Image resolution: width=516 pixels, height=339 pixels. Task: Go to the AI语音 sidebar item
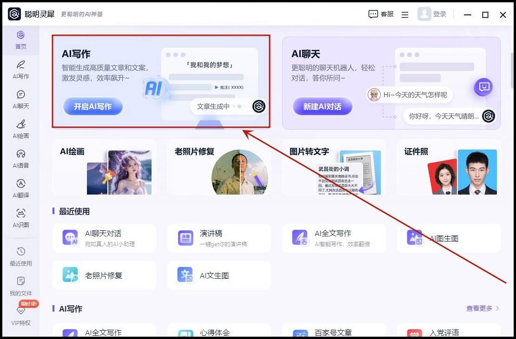click(x=20, y=158)
